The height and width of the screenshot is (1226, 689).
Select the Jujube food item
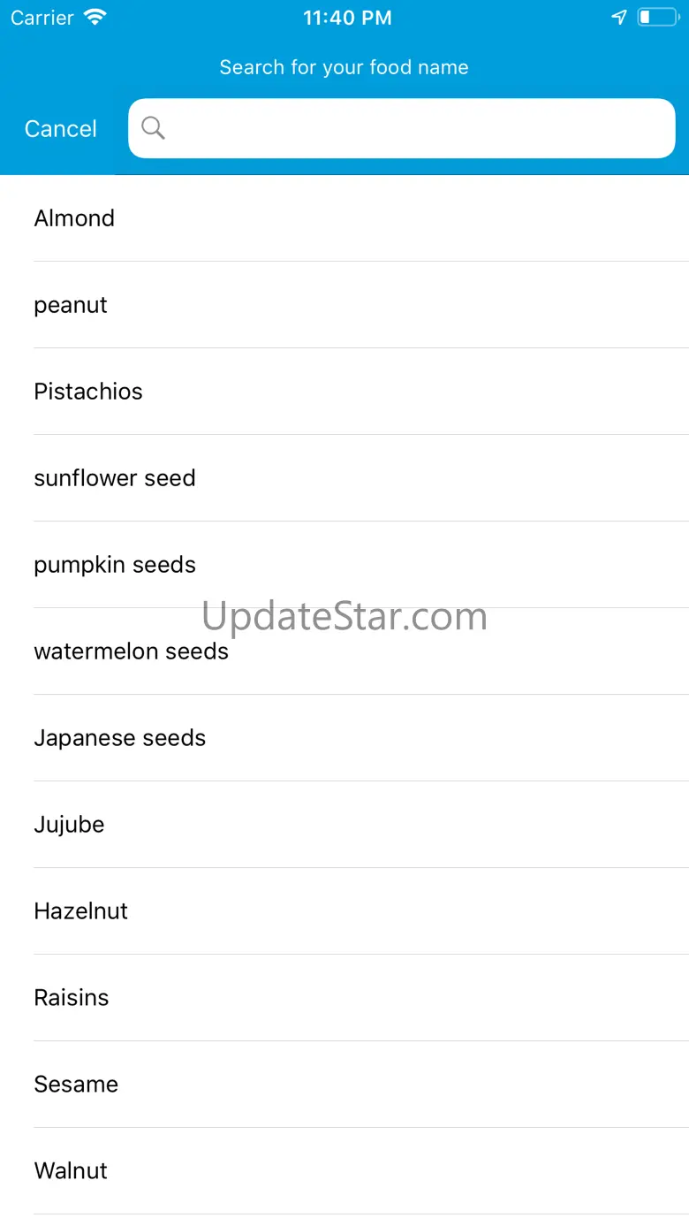(x=69, y=825)
